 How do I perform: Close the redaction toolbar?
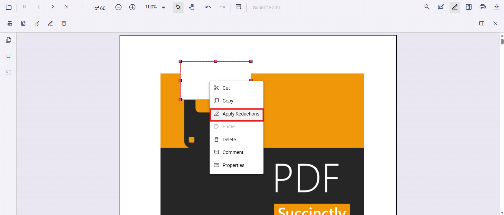[x=495, y=23]
